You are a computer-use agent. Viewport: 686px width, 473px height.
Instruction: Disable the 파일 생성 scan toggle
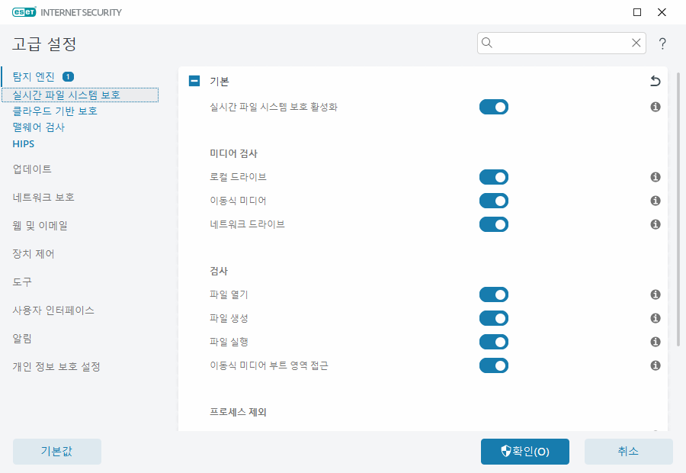coord(494,318)
